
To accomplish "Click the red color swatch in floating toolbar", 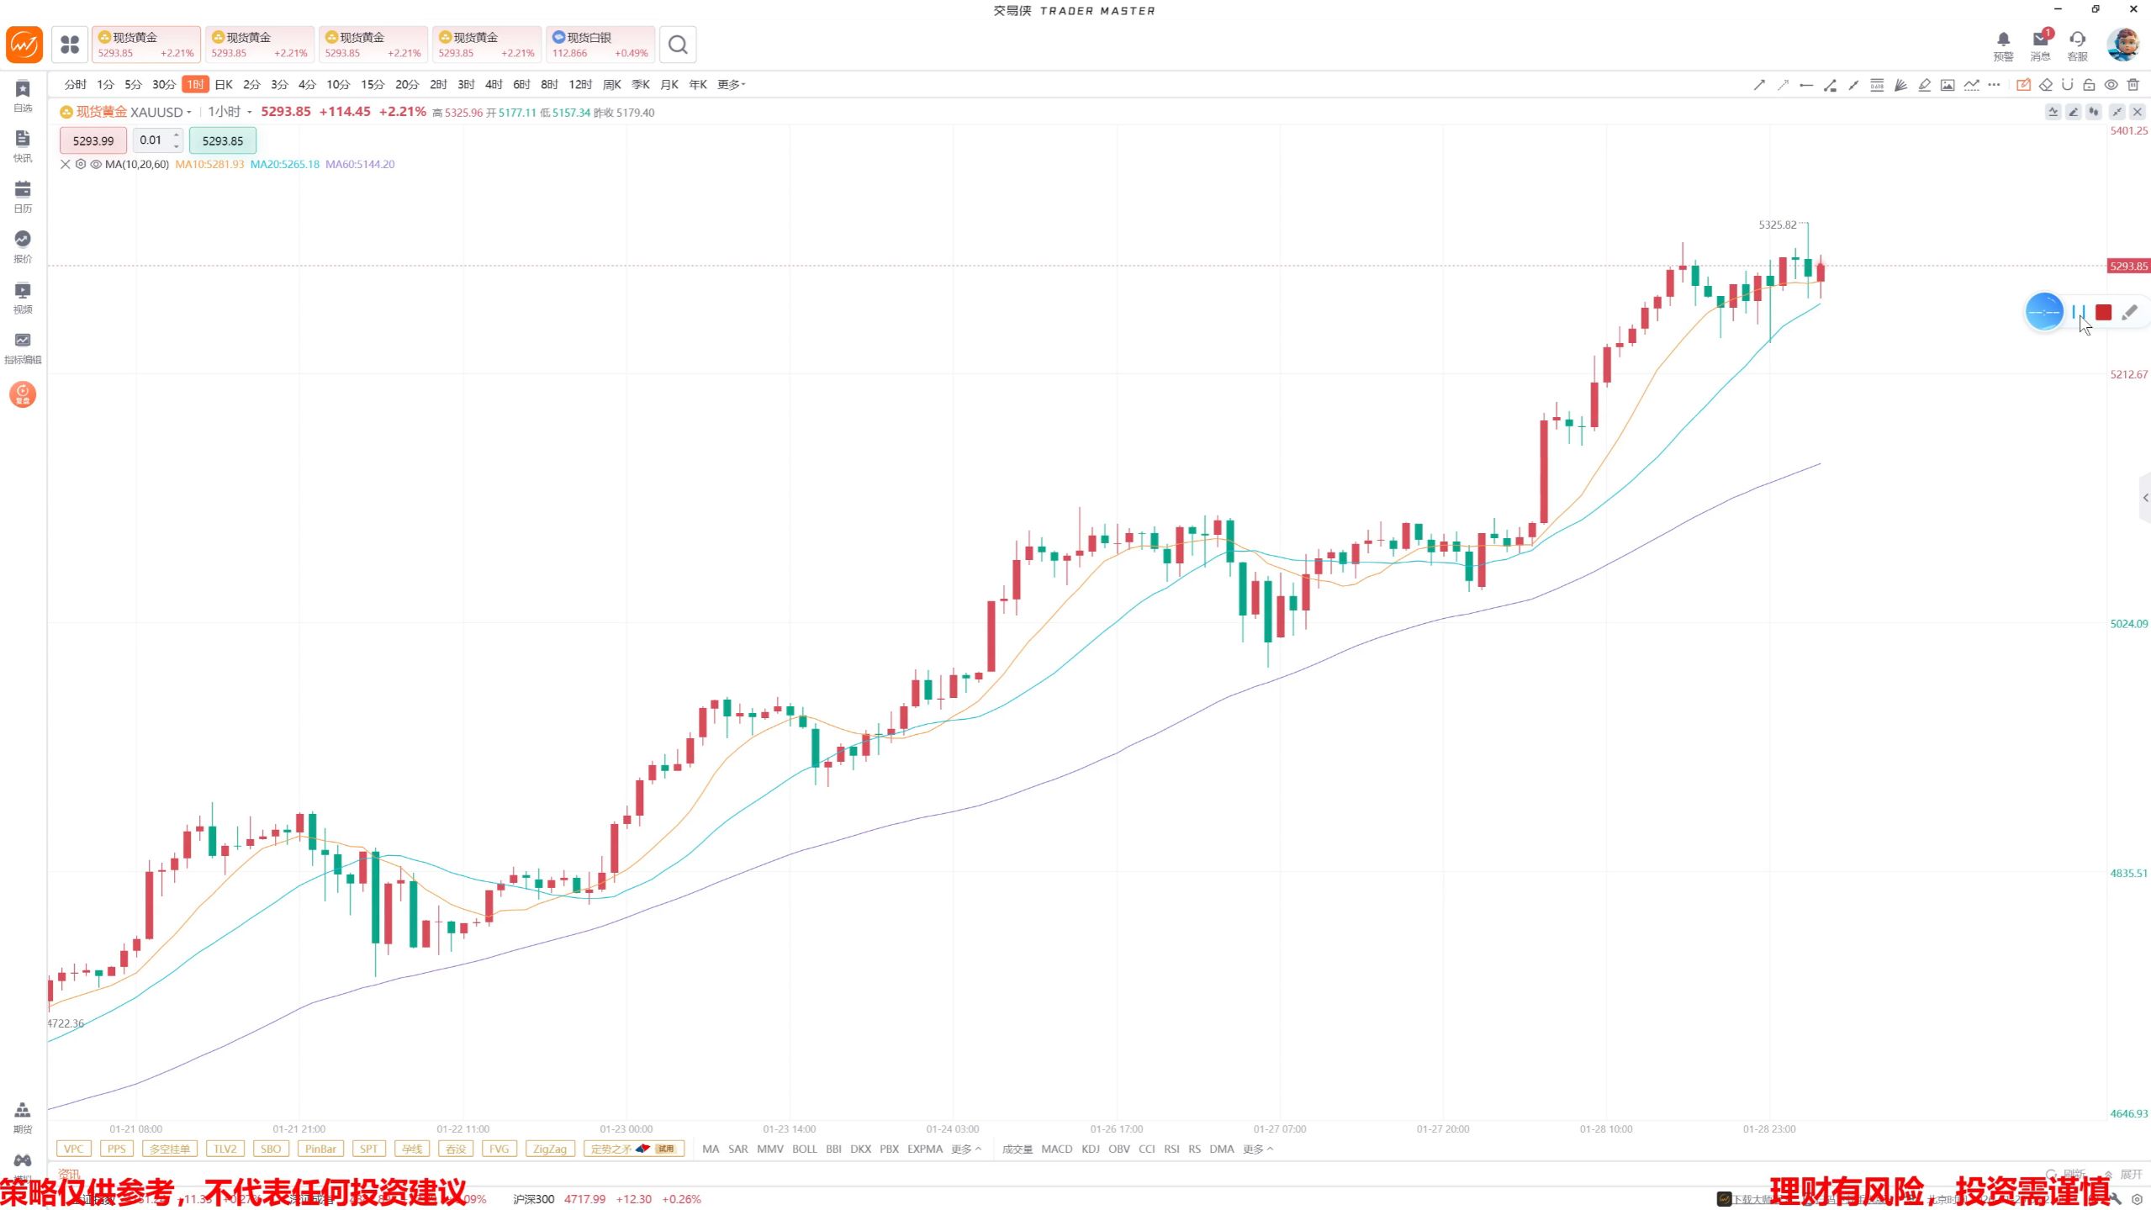I will pos(2105,312).
